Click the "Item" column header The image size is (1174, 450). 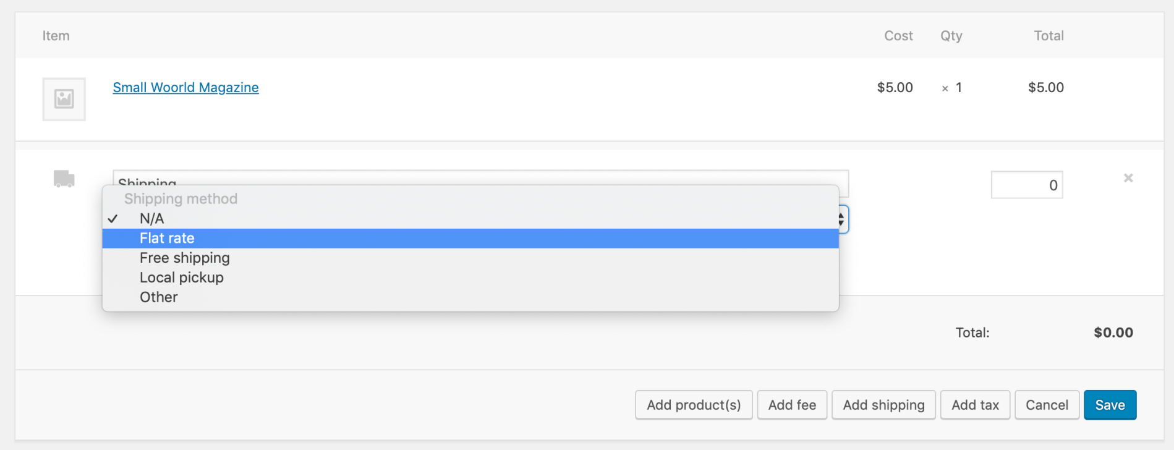pos(56,35)
